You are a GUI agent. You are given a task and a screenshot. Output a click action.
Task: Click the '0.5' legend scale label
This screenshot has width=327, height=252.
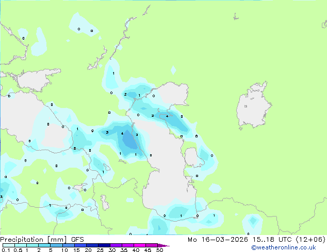click(x=18, y=250)
